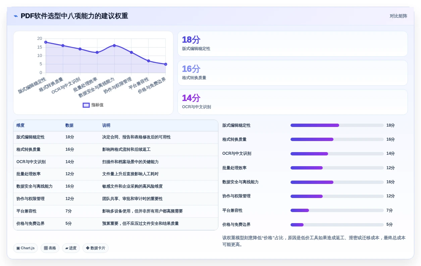Click chart axis label 数据安全与离线能力

coord(97,87)
